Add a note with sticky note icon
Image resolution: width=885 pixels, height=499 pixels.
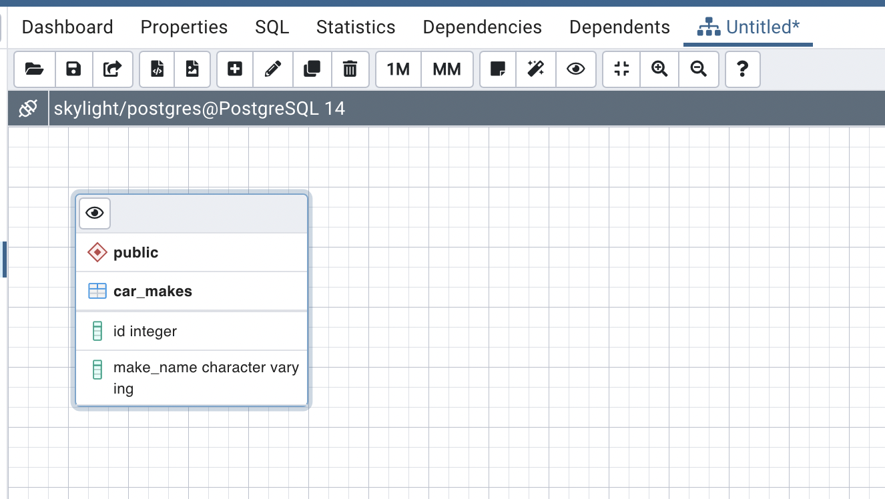click(x=498, y=69)
